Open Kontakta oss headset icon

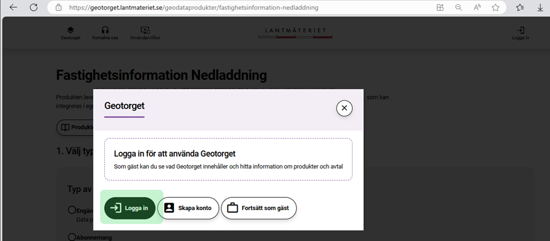click(x=105, y=30)
